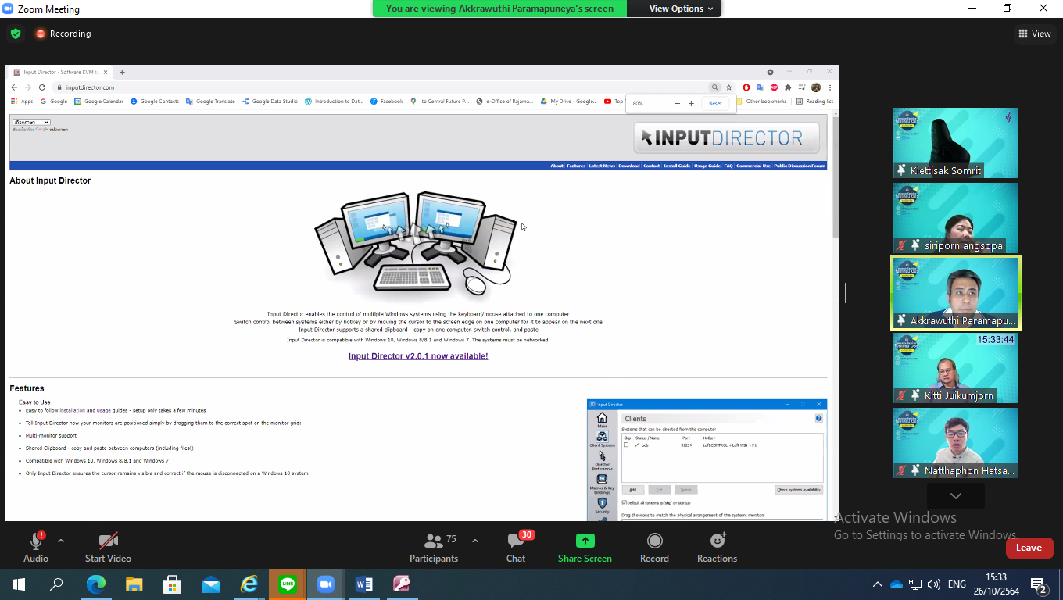Open Word from taskbar
Image resolution: width=1063 pixels, height=600 pixels.
pyautogui.click(x=364, y=584)
